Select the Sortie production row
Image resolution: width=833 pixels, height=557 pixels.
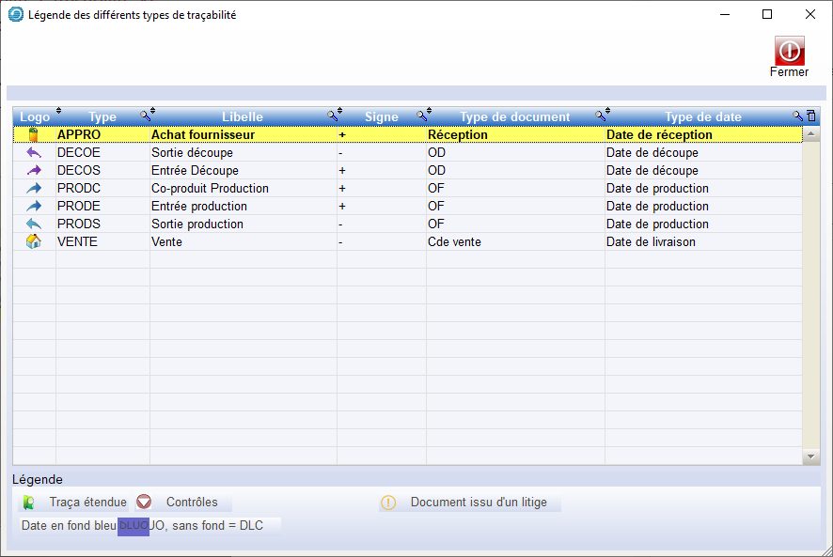[x=197, y=224]
